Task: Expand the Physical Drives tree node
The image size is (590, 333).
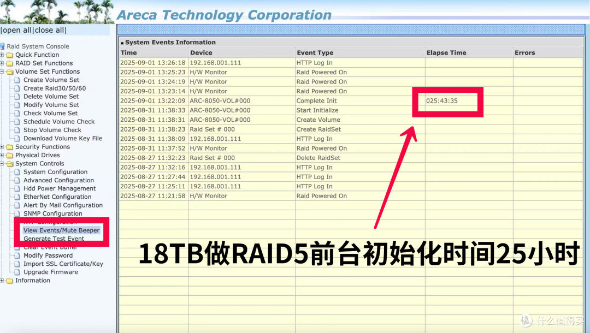Action: [x=2, y=155]
